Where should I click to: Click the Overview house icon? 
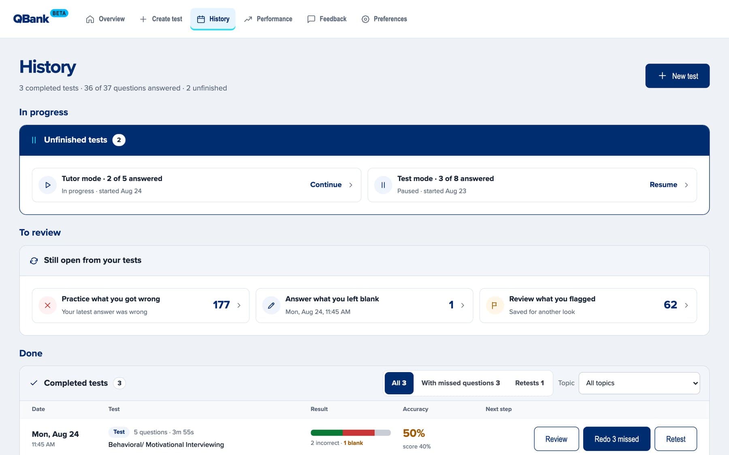90,19
